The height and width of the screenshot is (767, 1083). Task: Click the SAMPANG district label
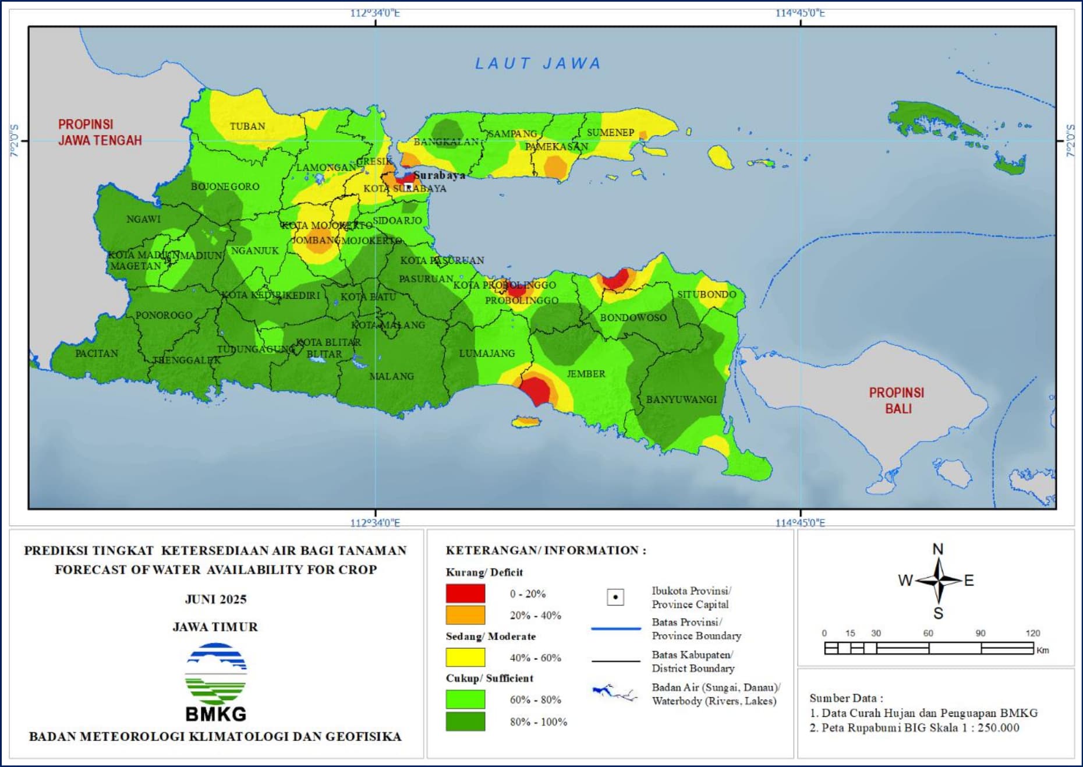tap(512, 133)
